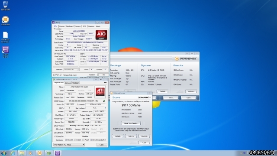Click the 'Windows 7 Ultimate' OS text in 3DMark
Image resolution: width=277 pixels, height=156 pixels.
pos(155,84)
